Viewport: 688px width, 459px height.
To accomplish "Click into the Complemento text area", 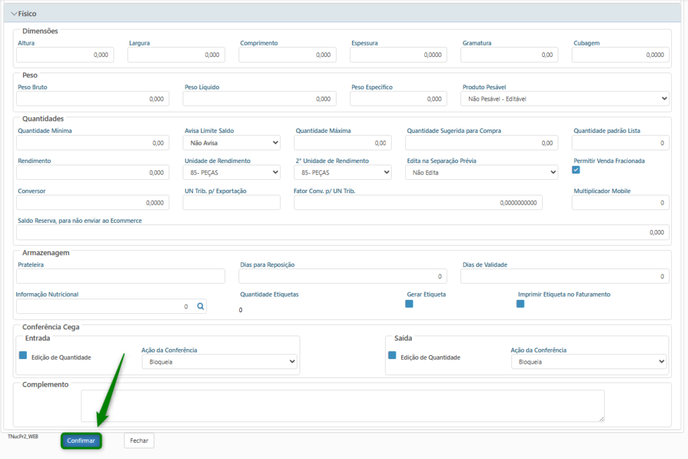I will click(x=343, y=406).
